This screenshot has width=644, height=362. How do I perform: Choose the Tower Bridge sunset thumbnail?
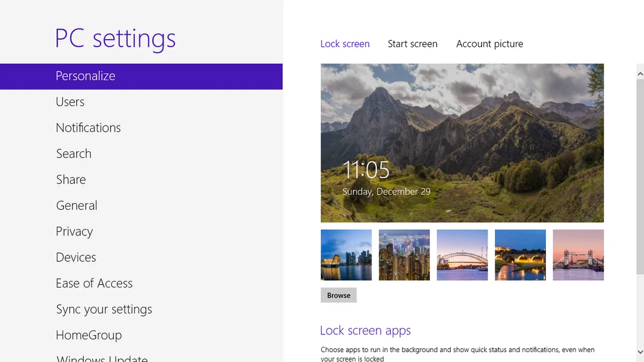click(x=578, y=255)
